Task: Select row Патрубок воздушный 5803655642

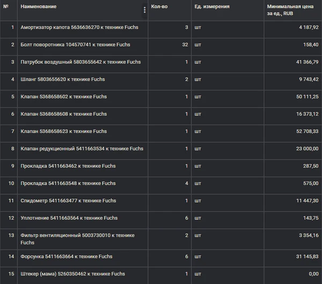Action: 161,64
